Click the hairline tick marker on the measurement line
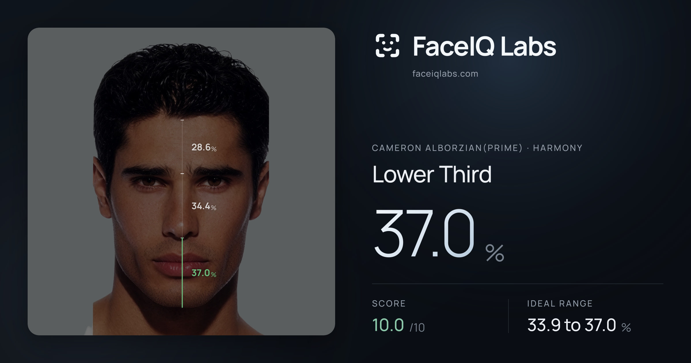Screen dimensions: 691x363 pyautogui.click(x=182, y=120)
